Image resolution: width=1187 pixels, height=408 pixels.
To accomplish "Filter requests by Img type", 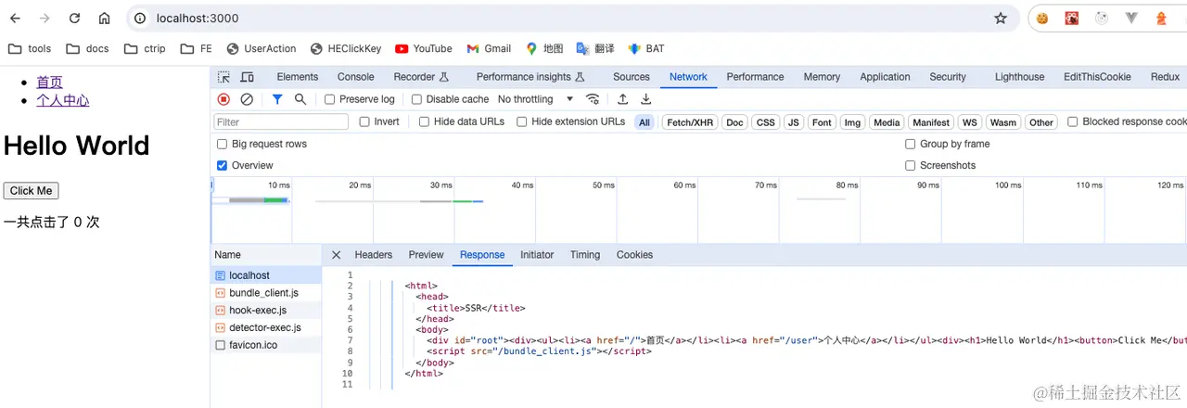I will [852, 122].
